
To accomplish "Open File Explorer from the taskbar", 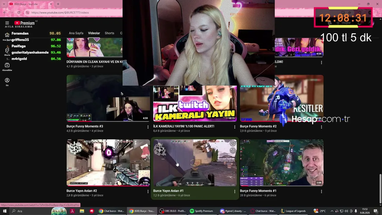I will tap(82, 211).
